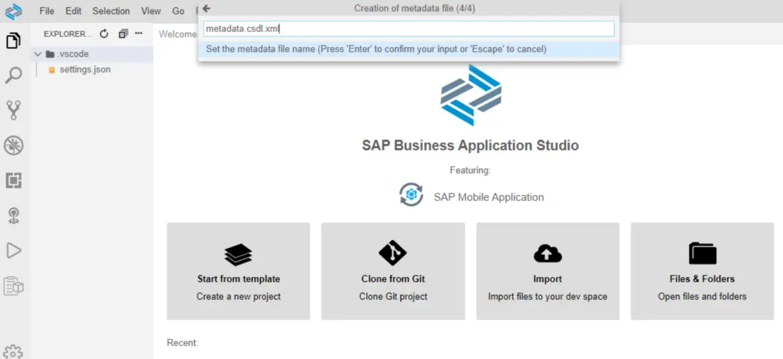Click Files & Folders tile
783x359 pixels.
[702, 271]
